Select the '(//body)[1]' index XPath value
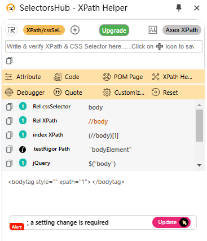Screen dimensions: 207x241 [103, 135]
